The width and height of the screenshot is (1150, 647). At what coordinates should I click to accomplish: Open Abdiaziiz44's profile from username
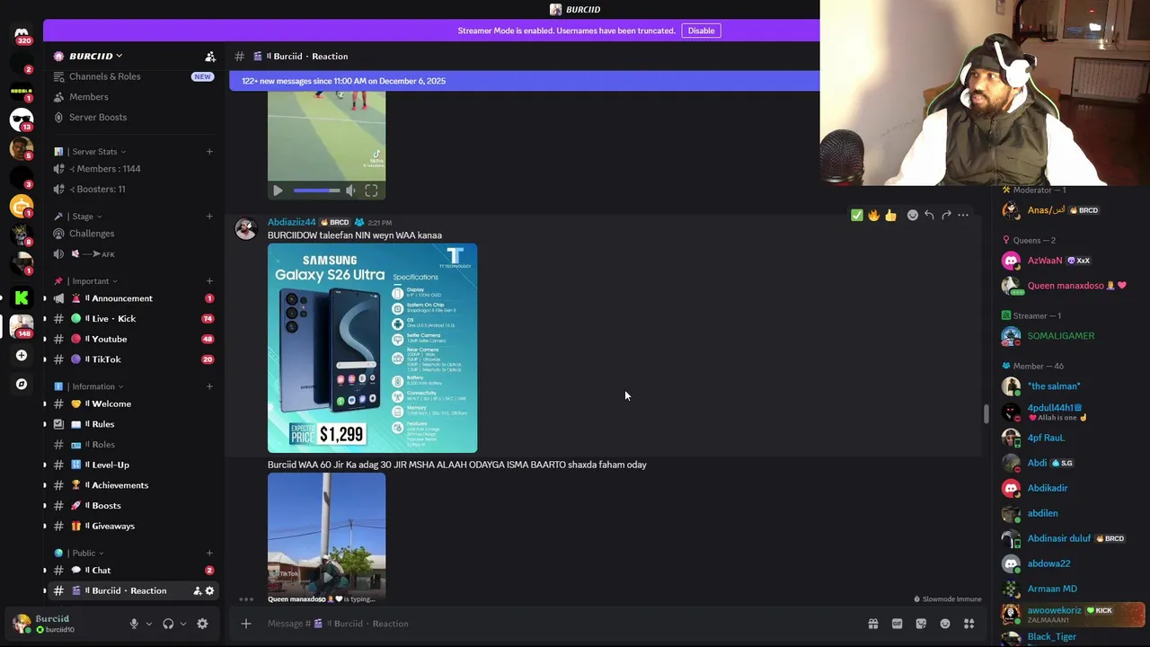point(291,222)
